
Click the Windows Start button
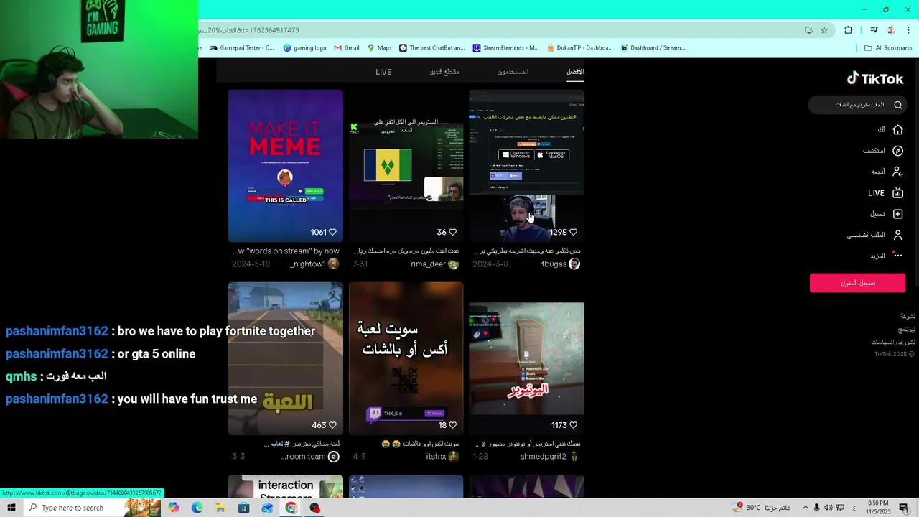tap(11, 508)
